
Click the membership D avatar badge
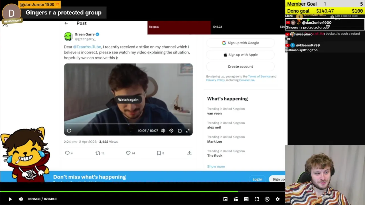(x=11, y=14)
